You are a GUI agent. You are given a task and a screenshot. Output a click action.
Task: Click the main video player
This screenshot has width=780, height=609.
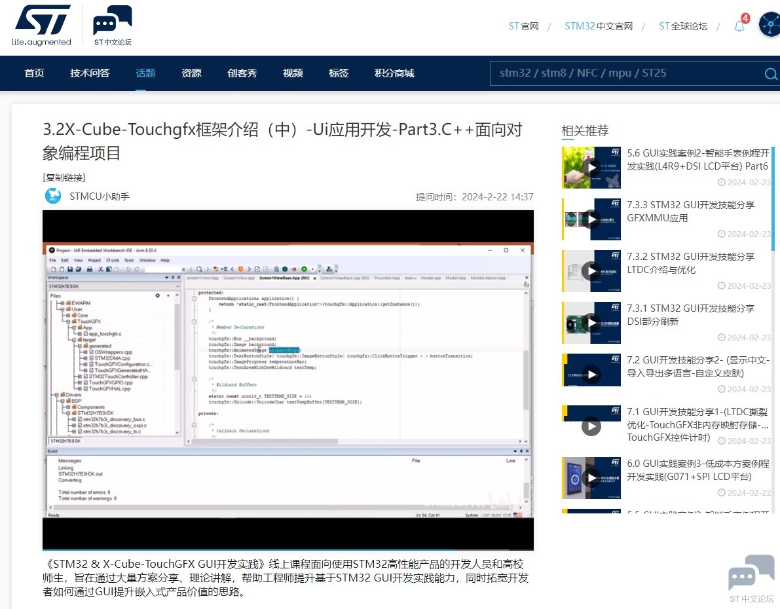click(x=288, y=380)
